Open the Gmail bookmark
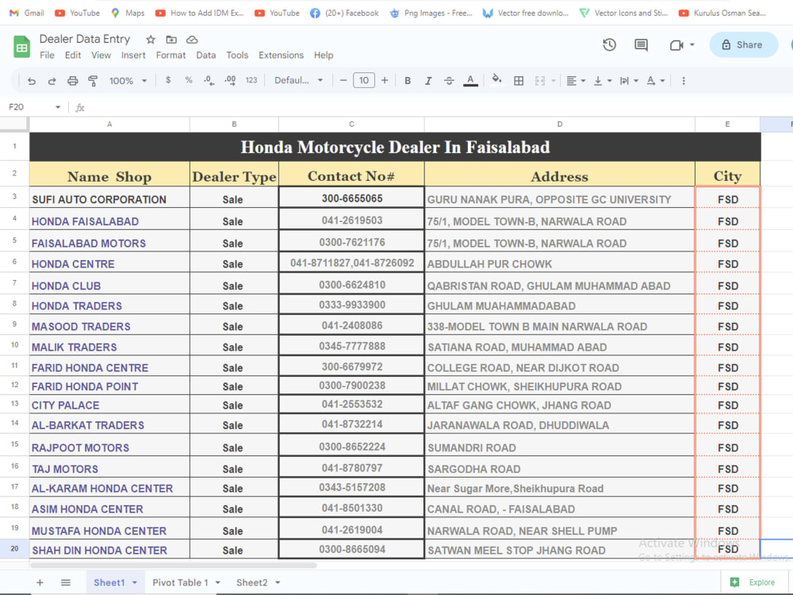 pos(27,13)
